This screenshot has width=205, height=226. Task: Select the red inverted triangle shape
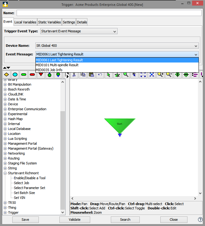[41, 75]
